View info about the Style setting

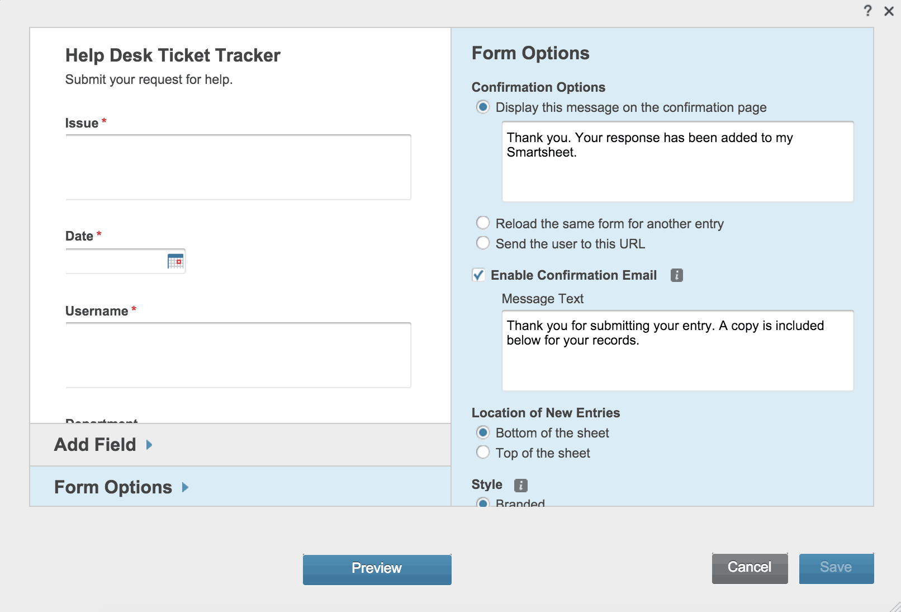coord(521,485)
